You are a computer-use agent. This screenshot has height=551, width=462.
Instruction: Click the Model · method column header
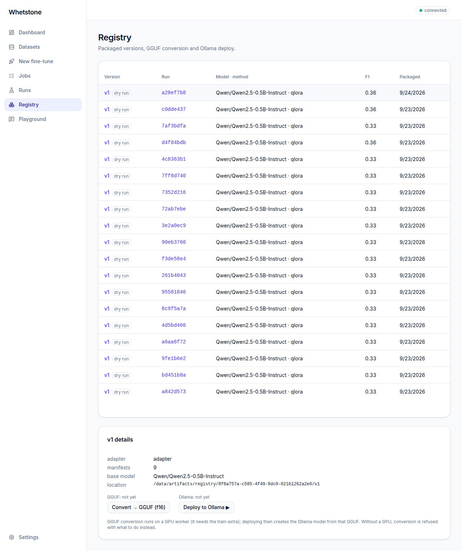coord(232,77)
